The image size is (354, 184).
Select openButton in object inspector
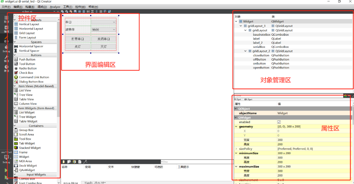261,68
